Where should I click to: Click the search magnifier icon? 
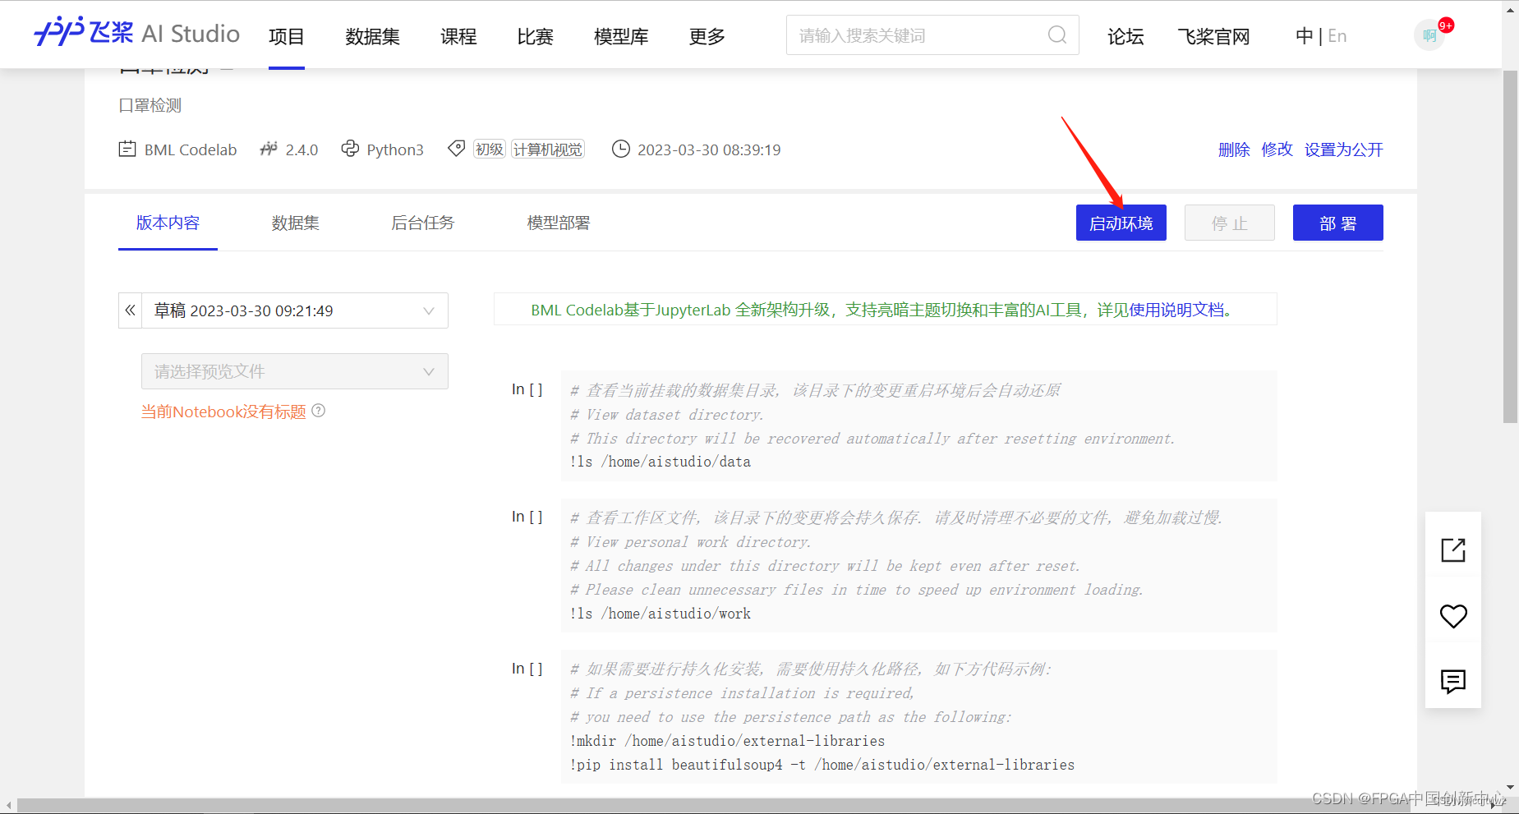point(1057,35)
